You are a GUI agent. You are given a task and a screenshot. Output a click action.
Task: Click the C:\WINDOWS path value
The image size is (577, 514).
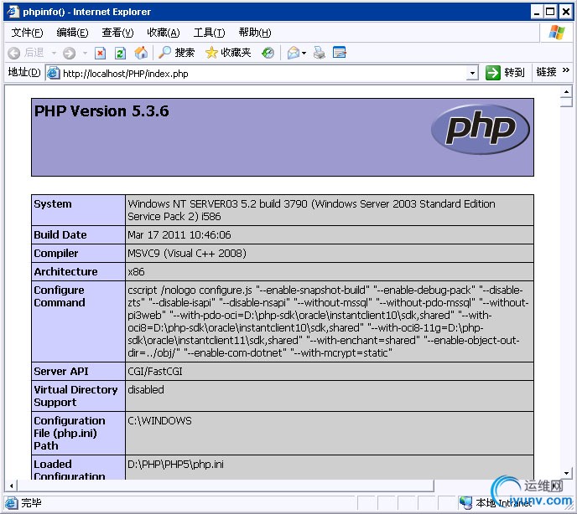click(x=159, y=421)
